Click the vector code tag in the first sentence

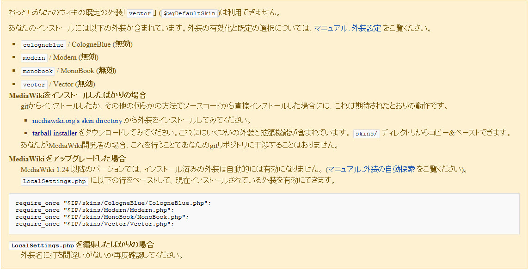(x=140, y=13)
